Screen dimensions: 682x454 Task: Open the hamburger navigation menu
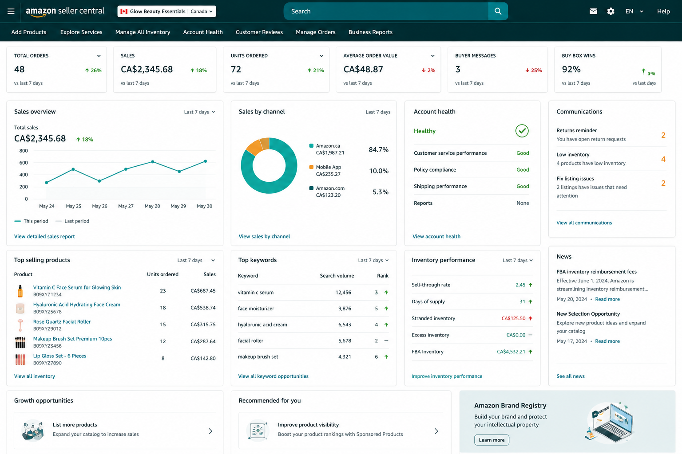click(x=11, y=11)
